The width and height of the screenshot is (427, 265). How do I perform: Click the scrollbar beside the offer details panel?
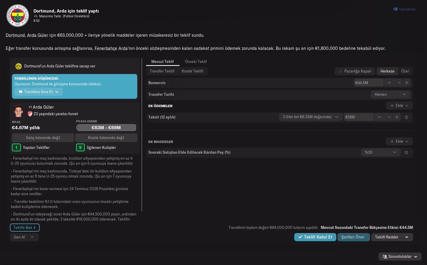coord(142,135)
